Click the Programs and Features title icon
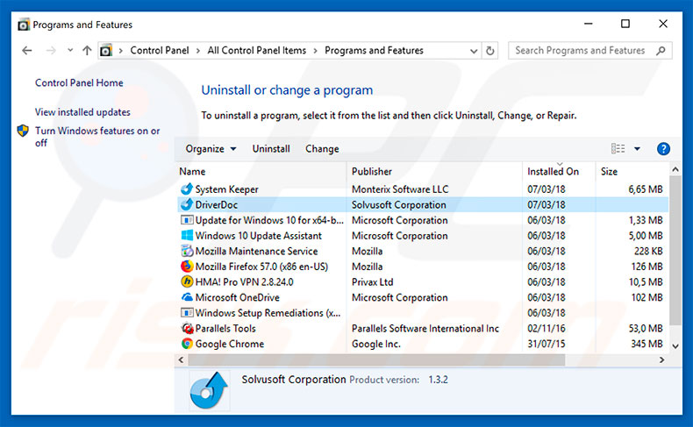This screenshot has height=427, width=693. (23, 25)
